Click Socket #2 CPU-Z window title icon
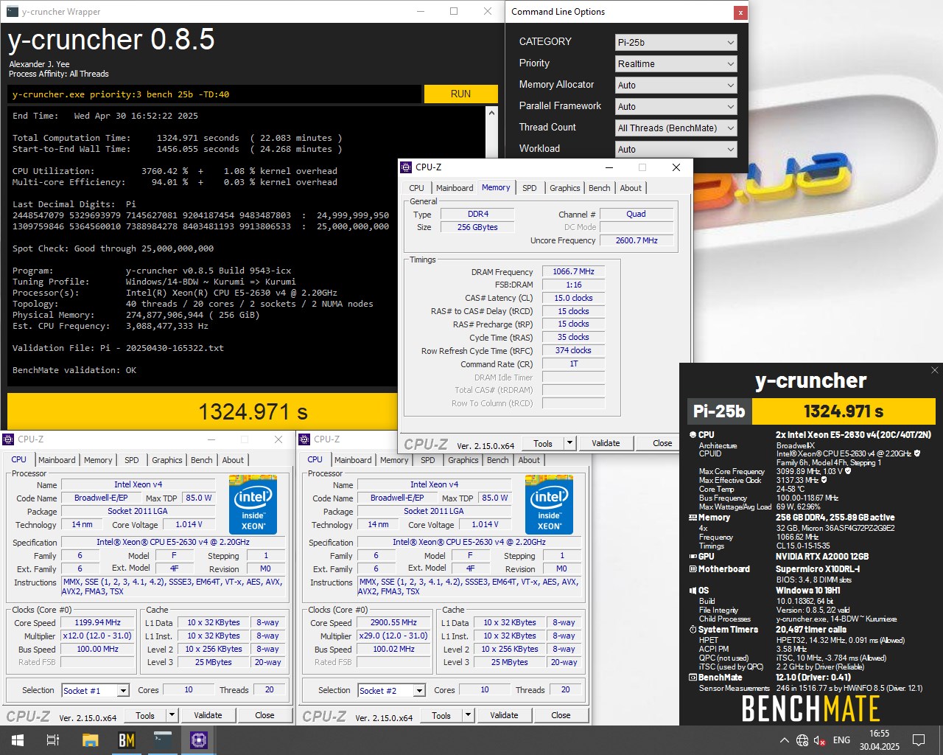 (305, 439)
